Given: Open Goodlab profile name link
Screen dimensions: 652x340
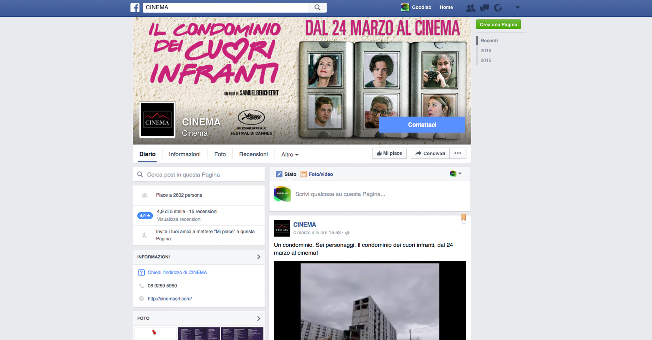Looking at the screenshot, I should click(421, 7).
